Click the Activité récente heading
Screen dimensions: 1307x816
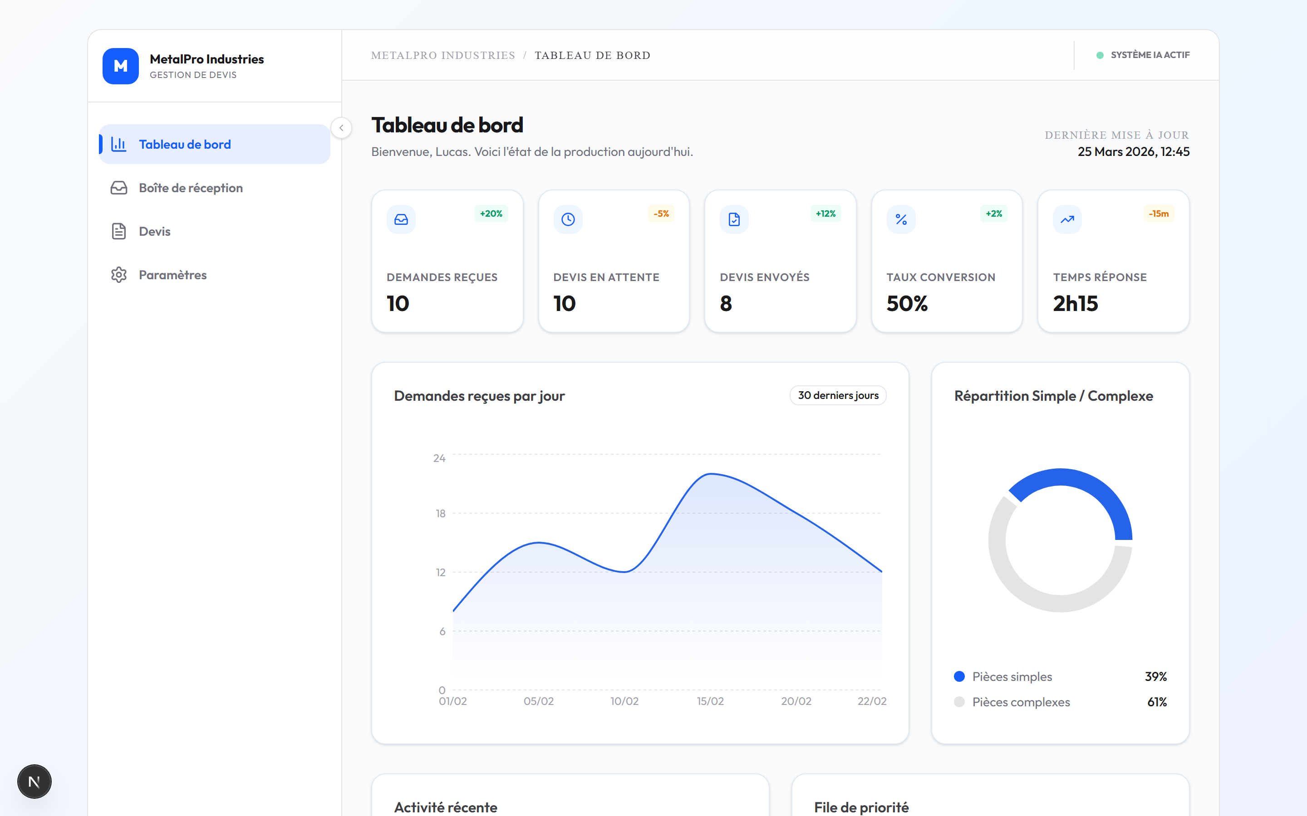click(446, 807)
